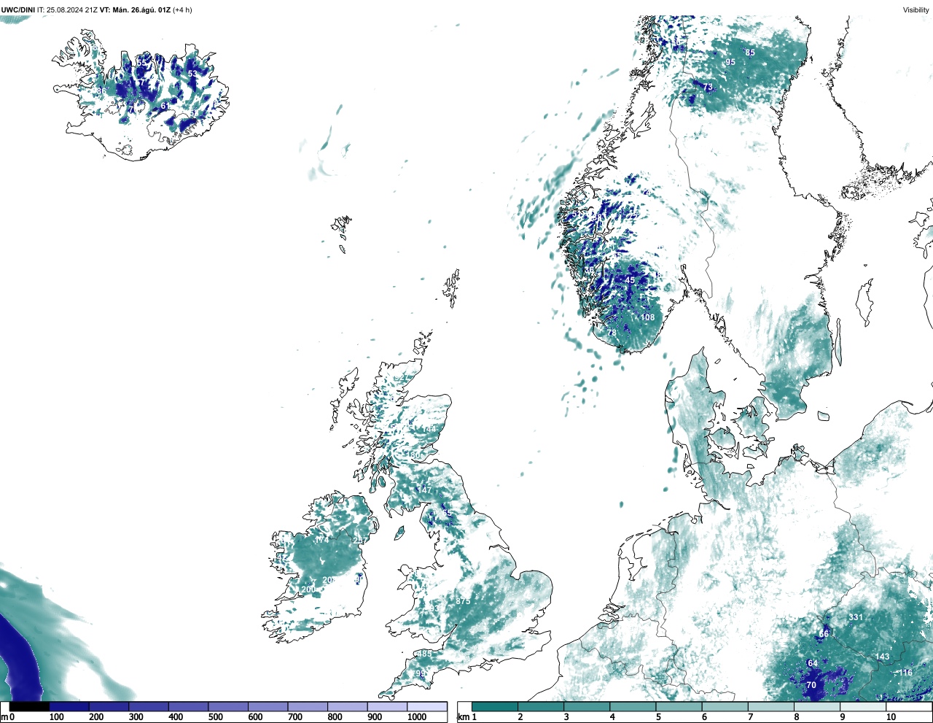Click the 108 value in southern Norway
The image size is (933, 723).
647,317
